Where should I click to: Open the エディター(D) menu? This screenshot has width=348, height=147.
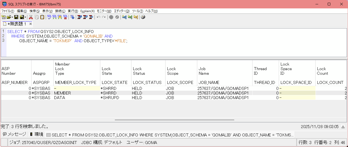click(122, 11)
